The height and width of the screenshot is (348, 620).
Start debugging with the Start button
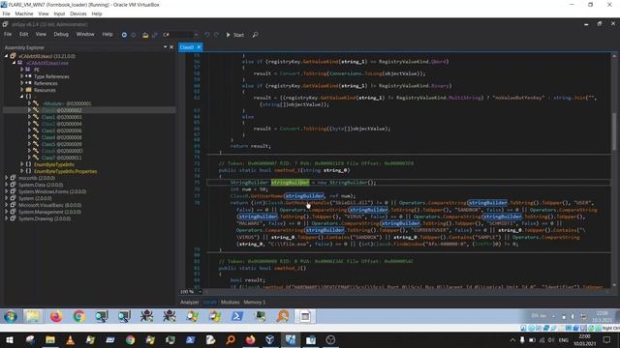234,35
